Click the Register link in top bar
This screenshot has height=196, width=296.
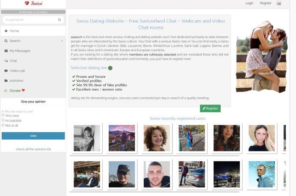[x=266, y=3]
